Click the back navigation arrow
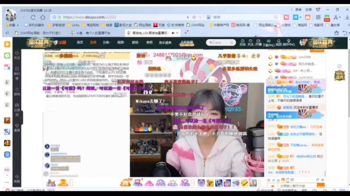Screen dimensions: 350x196 tap(24, 17)
